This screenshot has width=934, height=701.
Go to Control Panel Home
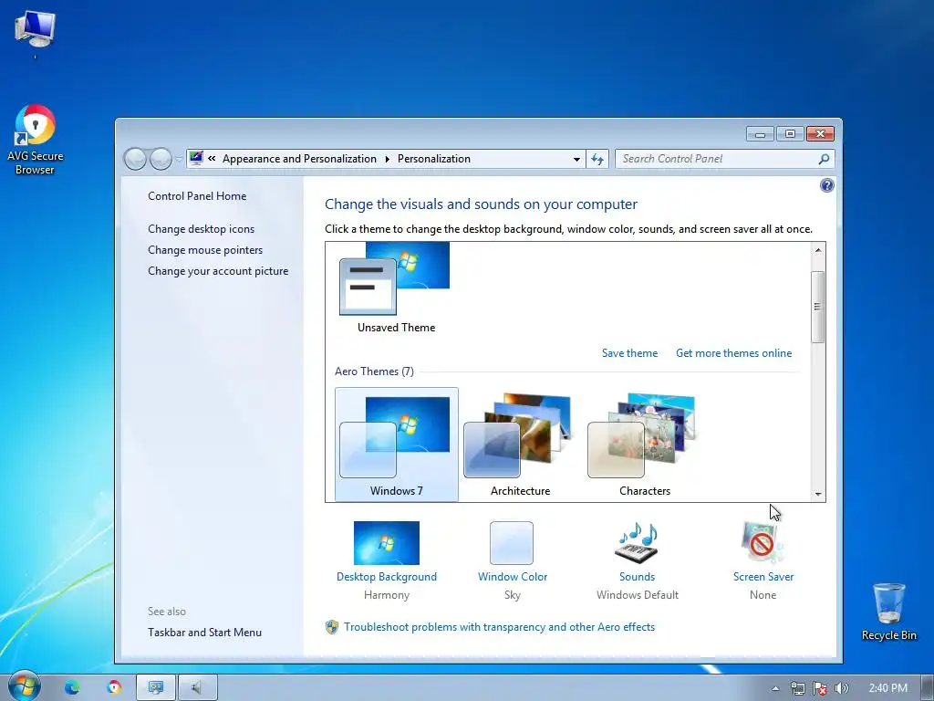pos(197,196)
